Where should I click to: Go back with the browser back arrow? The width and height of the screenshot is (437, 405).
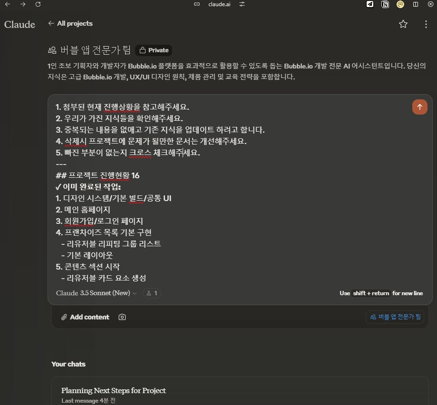8,4
